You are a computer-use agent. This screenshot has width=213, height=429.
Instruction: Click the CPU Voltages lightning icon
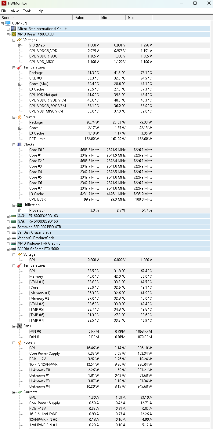19,40
